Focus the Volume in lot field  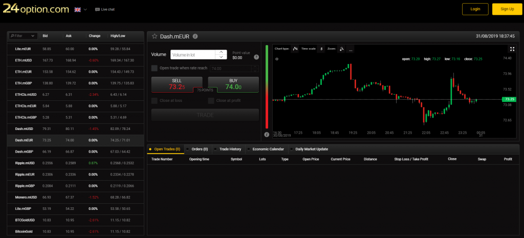pos(193,54)
